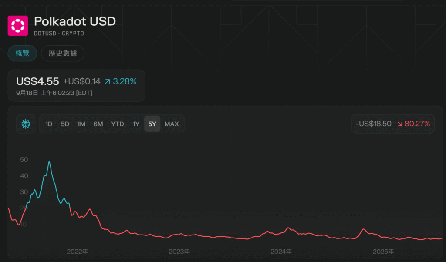
Task: Select the 1Y chart range
Action: [x=136, y=124]
